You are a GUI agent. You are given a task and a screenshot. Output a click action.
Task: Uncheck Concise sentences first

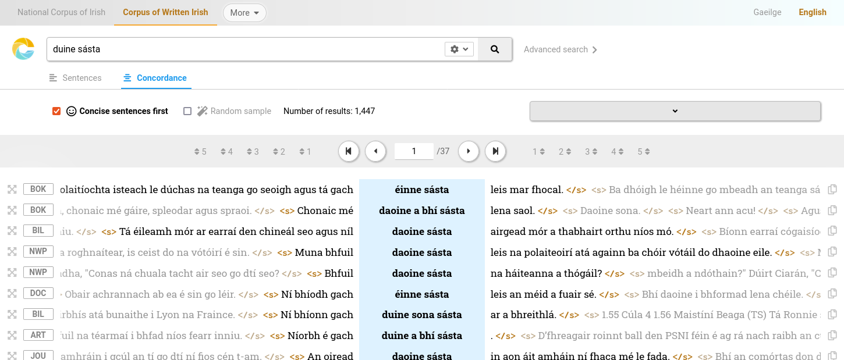click(x=56, y=111)
